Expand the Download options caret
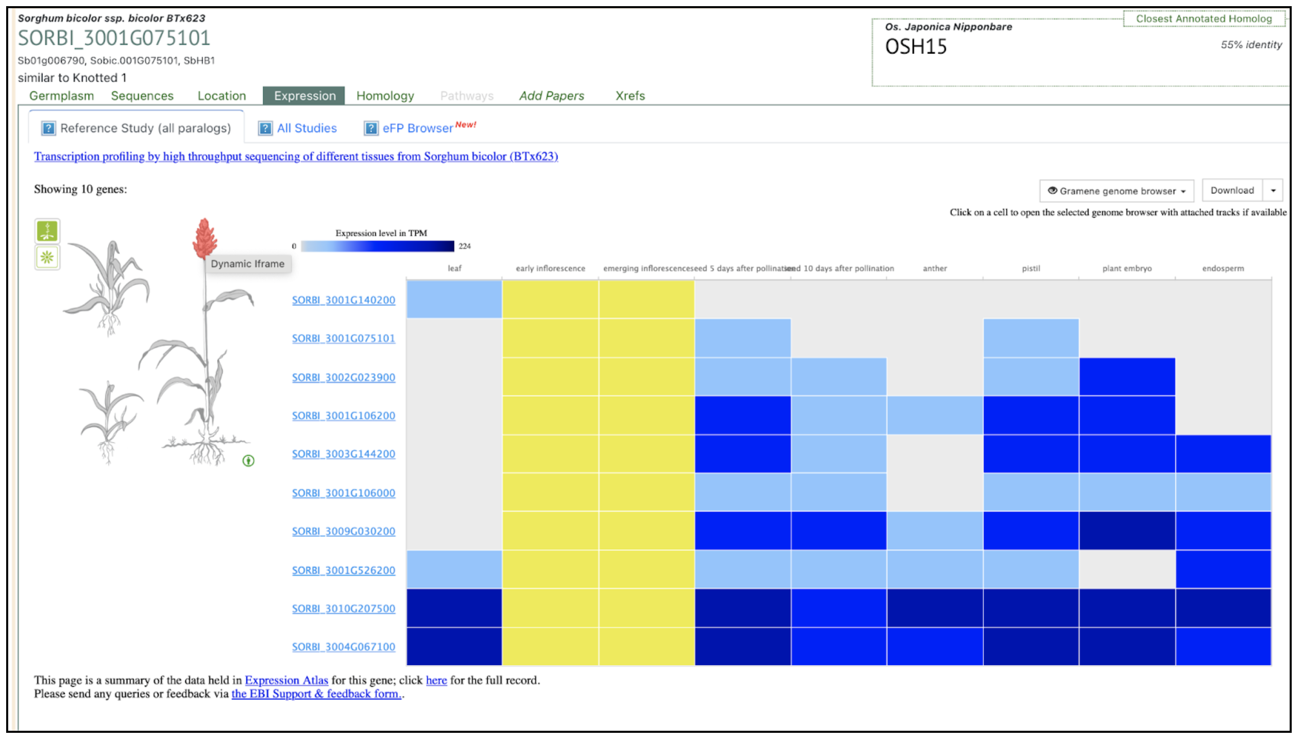This screenshot has width=1303, height=740. [x=1273, y=190]
